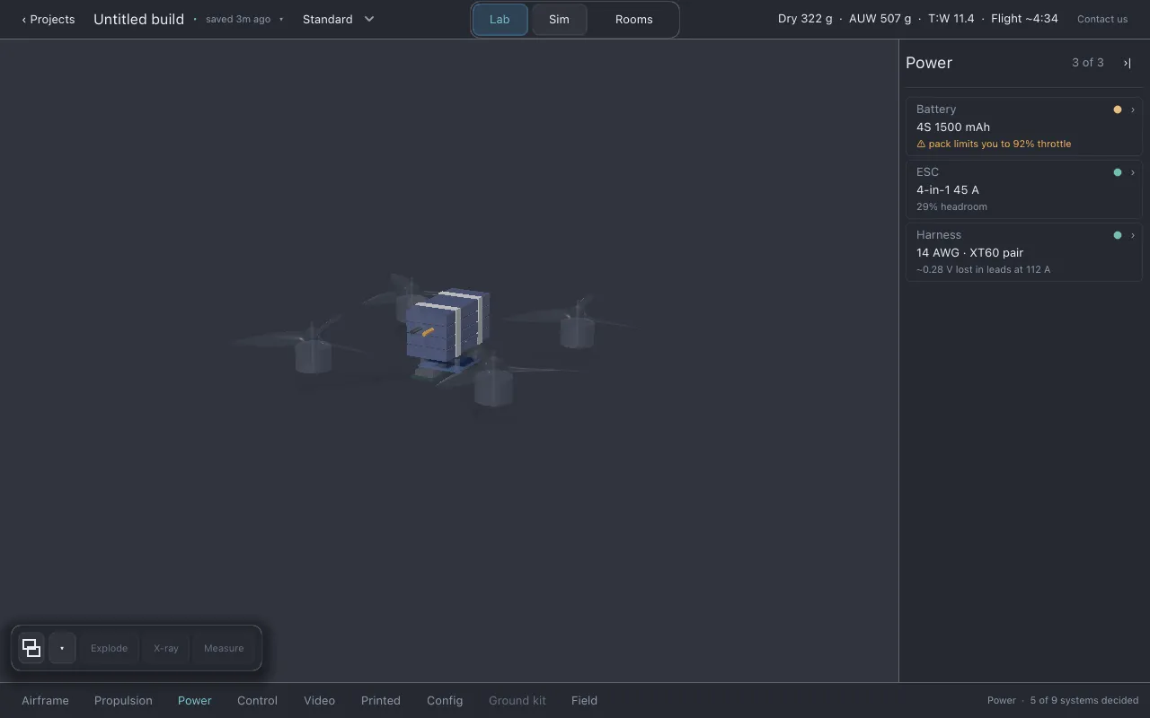Click the 4-in-1 45 A ESC value
The image size is (1150, 718).
point(948,189)
